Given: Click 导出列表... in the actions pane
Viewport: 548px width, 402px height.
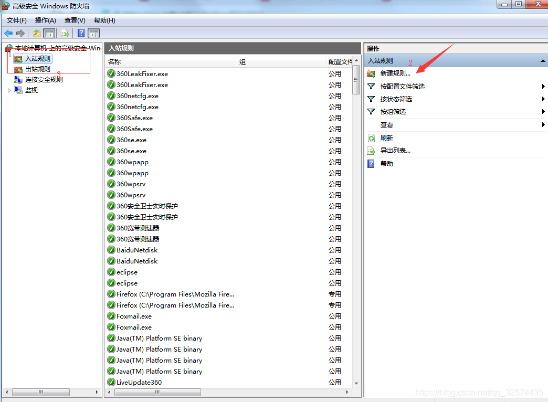Looking at the screenshot, I should pyautogui.click(x=395, y=151).
